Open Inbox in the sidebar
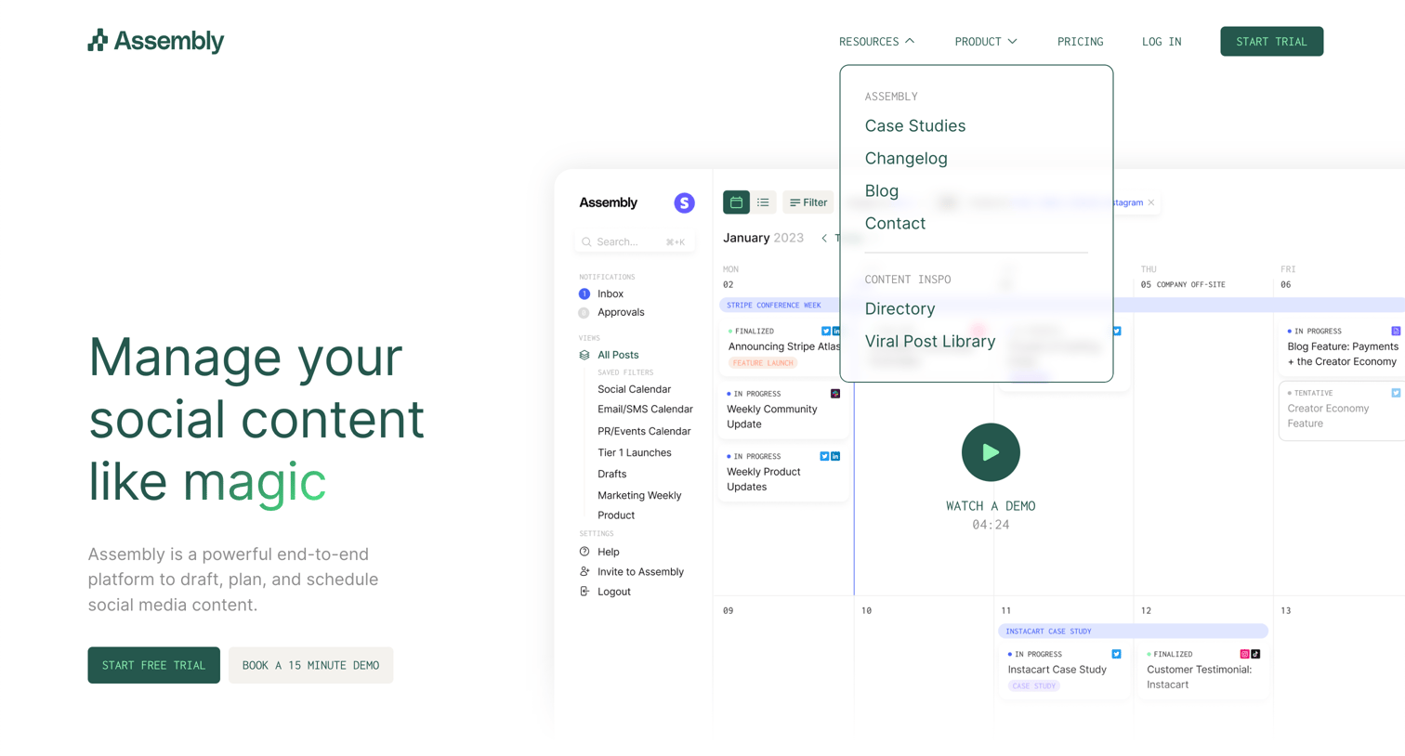Screen dimensions: 1405x756 (611, 293)
